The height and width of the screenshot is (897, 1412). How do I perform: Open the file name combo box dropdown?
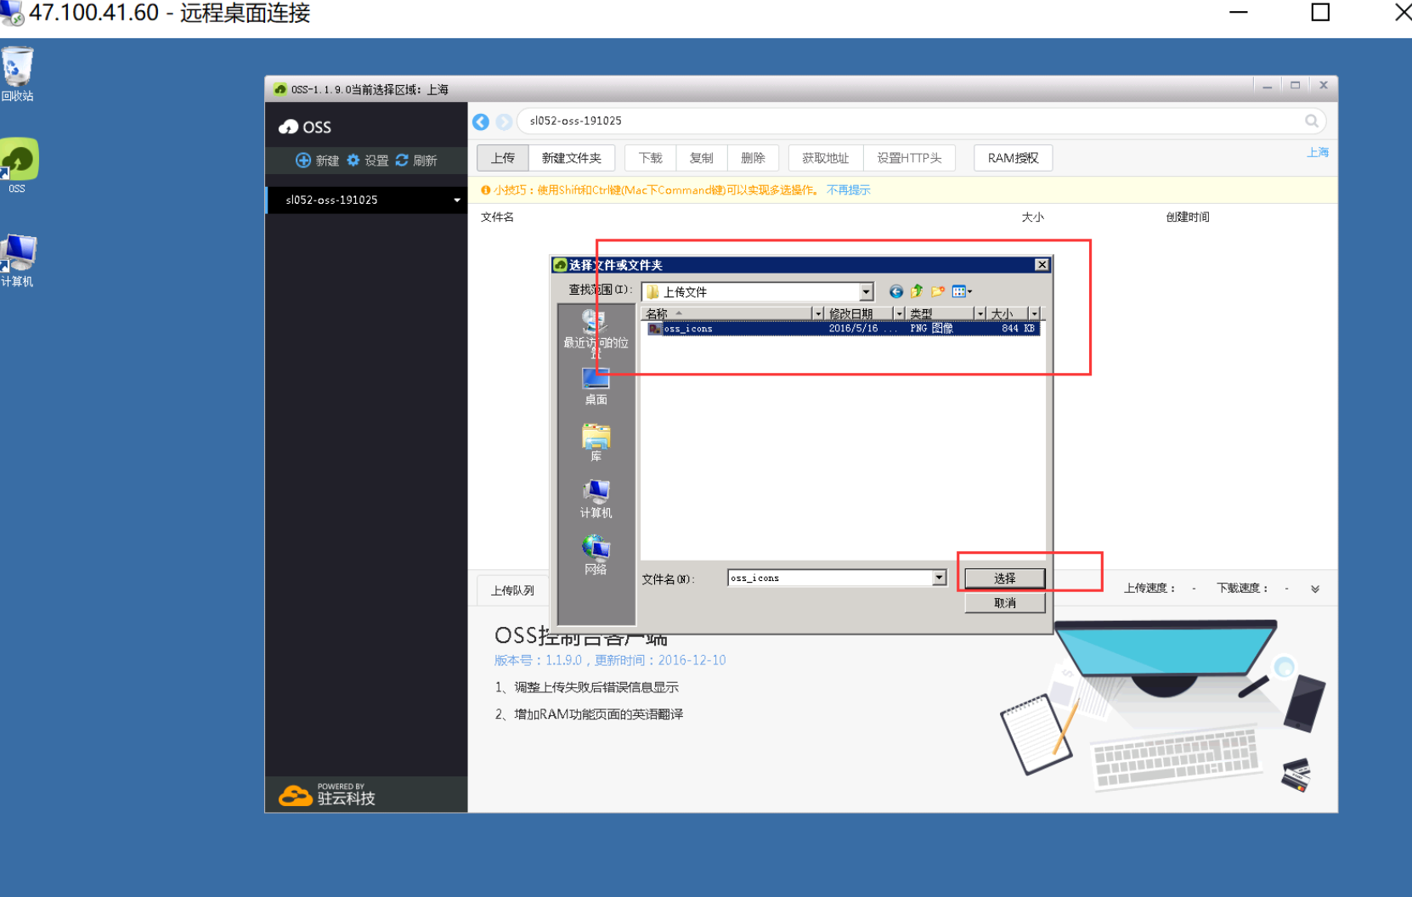click(x=939, y=578)
